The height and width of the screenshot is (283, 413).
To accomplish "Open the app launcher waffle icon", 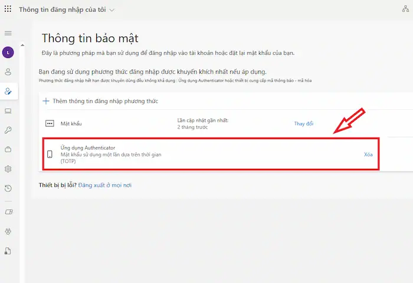I will (x=8, y=9).
